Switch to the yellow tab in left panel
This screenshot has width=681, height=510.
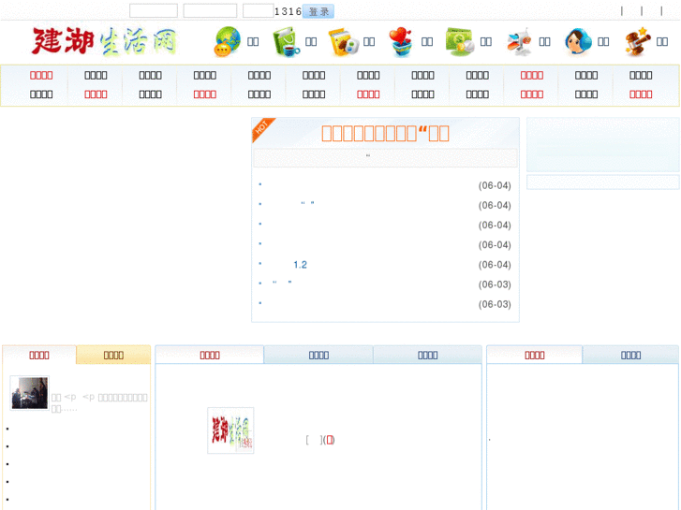(x=113, y=355)
